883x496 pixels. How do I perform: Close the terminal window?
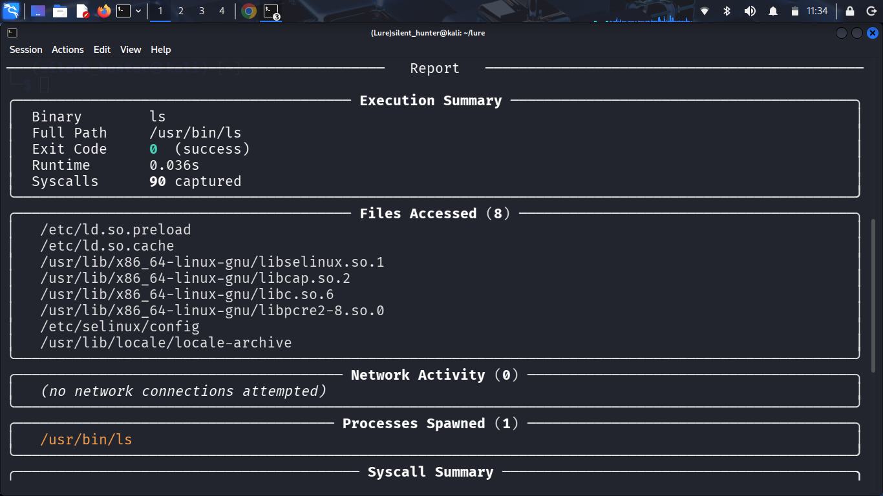[x=873, y=33]
